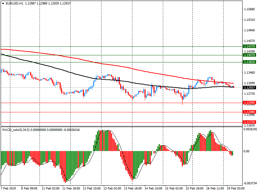Select the 13 Feb 02:00 time axis label
This screenshot has width=257, height=192.
113,188
